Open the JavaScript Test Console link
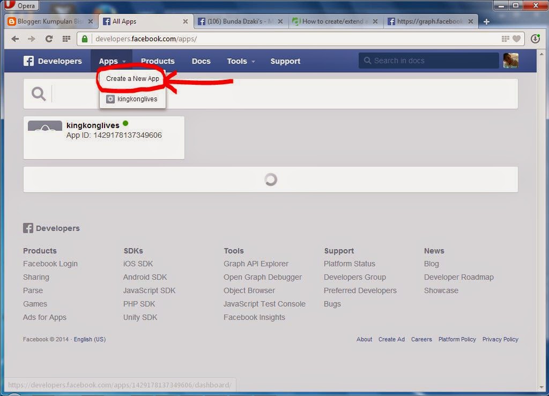Image resolution: width=549 pixels, height=396 pixels. coord(264,304)
